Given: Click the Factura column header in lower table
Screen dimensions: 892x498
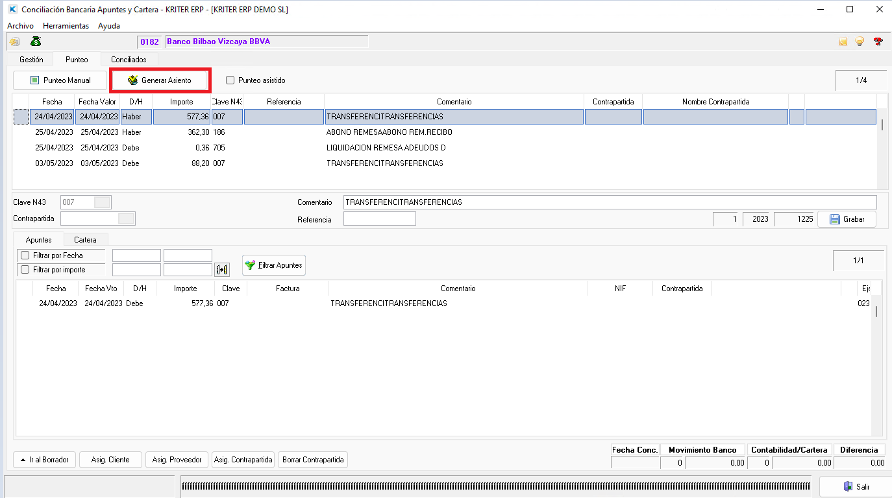Looking at the screenshot, I should click(288, 289).
